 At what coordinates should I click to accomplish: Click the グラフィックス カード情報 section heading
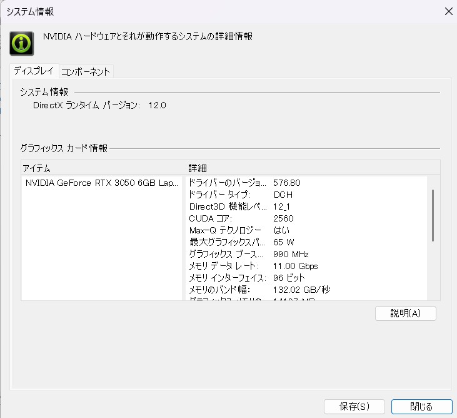64,148
